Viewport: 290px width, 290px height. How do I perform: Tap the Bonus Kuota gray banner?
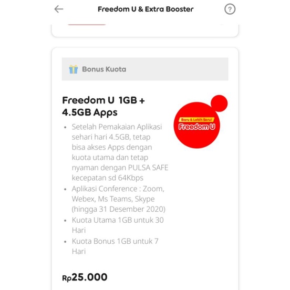pos(145,69)
